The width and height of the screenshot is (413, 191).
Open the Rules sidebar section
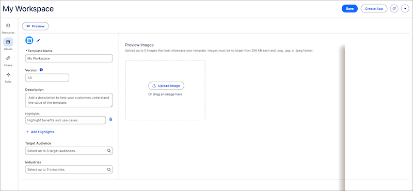pos(8,77)
